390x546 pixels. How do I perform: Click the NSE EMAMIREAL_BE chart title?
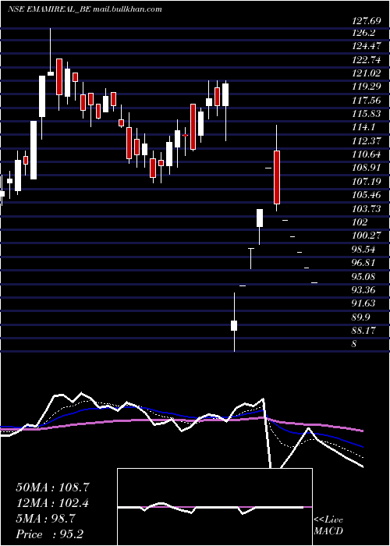coord(84,9)
